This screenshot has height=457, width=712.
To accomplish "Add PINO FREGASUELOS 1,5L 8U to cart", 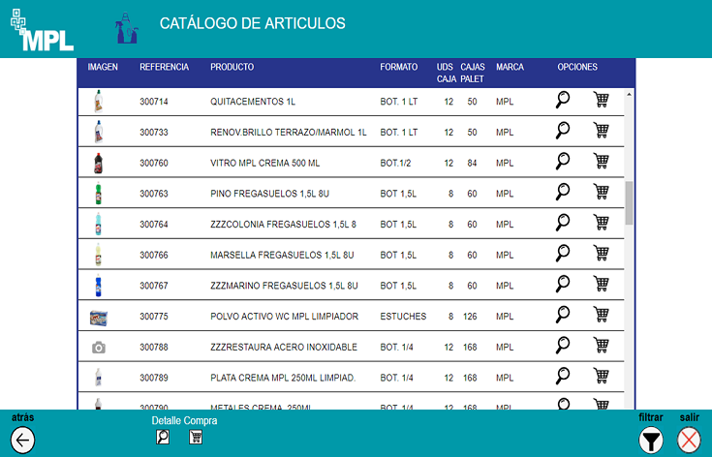I will pyautogui.click(x=602, y=192).
